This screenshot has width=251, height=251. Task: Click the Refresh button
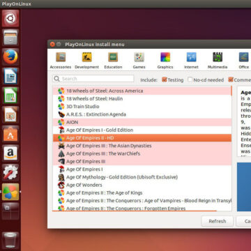click(x=218, y=221)
